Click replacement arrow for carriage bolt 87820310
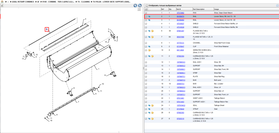 pyautogui.click(x=149, y=119)
